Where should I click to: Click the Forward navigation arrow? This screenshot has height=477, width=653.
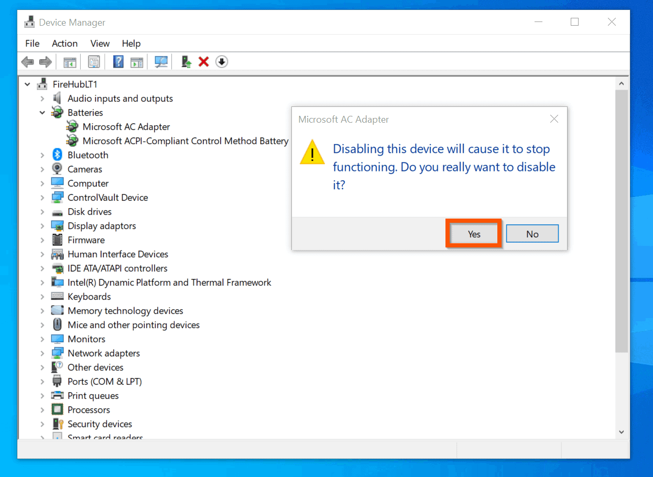45,61
